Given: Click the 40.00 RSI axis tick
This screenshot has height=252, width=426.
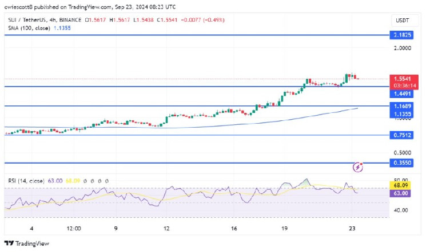Looking at the screenshot, I should coord(401,210).
